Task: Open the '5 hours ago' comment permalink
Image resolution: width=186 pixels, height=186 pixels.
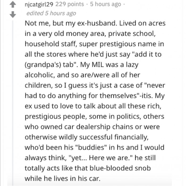Action: pos(105,4)
